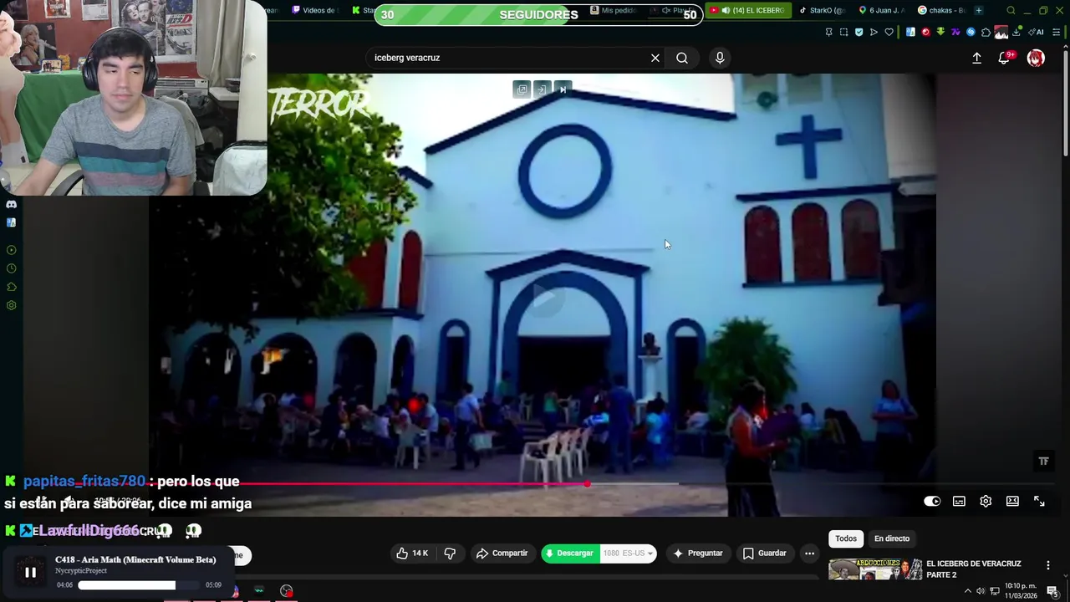Toggle subtitles on the video player

[x=959, y=501]
